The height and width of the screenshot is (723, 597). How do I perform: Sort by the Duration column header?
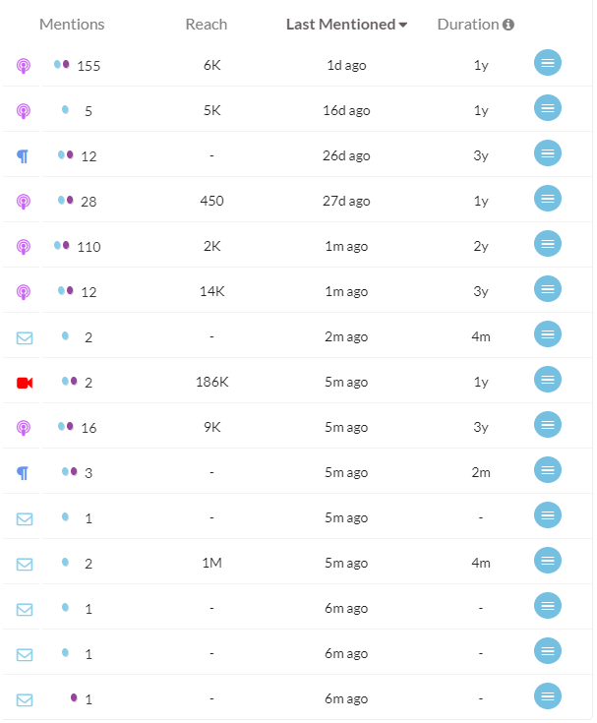(x=468, y=25)
